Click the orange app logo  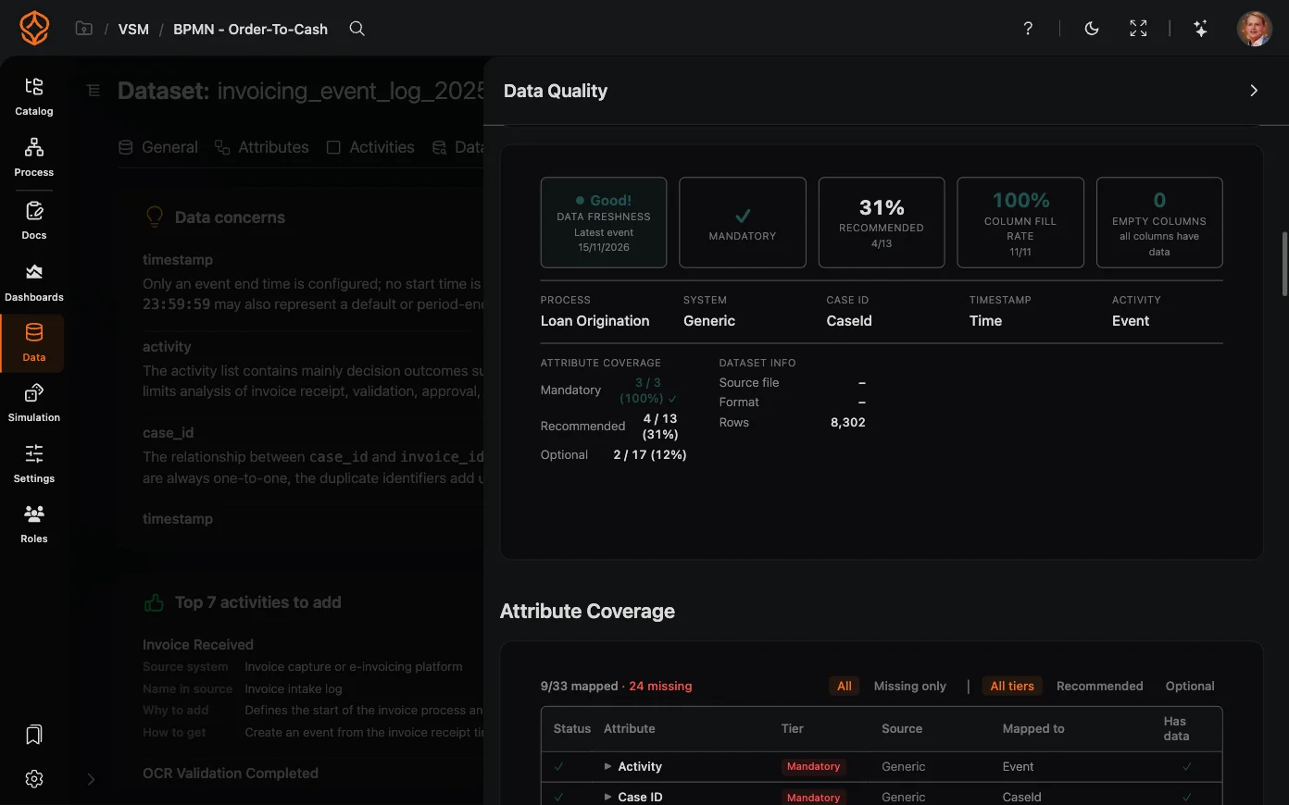[34, 29]
